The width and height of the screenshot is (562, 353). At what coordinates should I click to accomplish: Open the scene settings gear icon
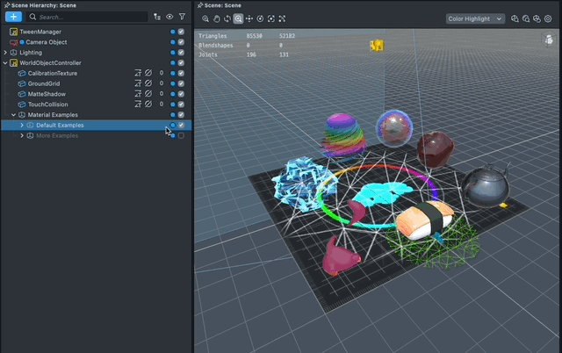tap(546, 18)
